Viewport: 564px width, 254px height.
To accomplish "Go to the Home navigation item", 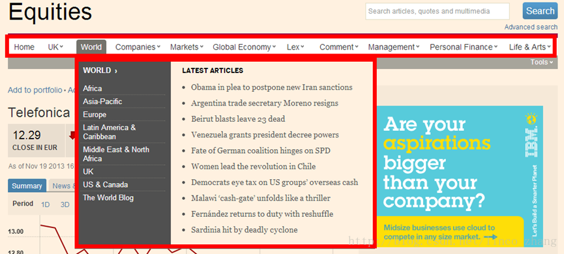I will pyautogui.click(x=24, y=47).
